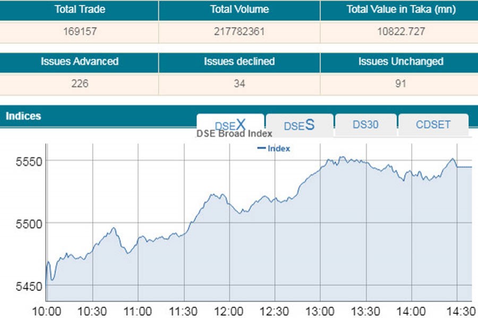This screenshot has width=478, height=318.
Task: Click the Indices section header
Action: [23, 116]
